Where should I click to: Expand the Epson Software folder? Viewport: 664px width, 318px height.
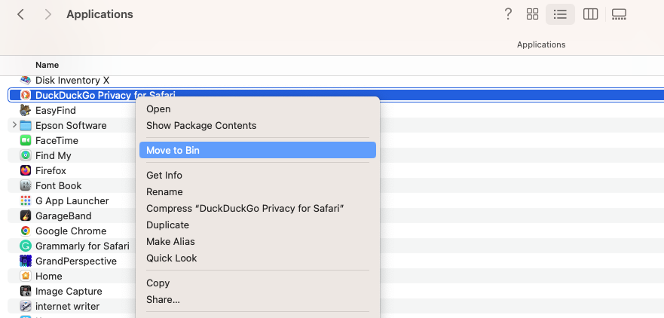(14, 125)
